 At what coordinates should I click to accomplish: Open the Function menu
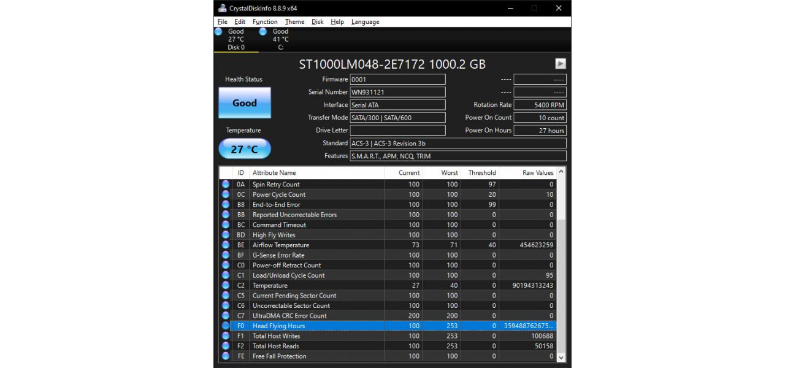[265, 21]
